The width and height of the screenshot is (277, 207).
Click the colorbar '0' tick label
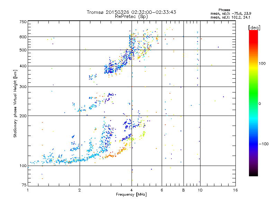[259, 104]
